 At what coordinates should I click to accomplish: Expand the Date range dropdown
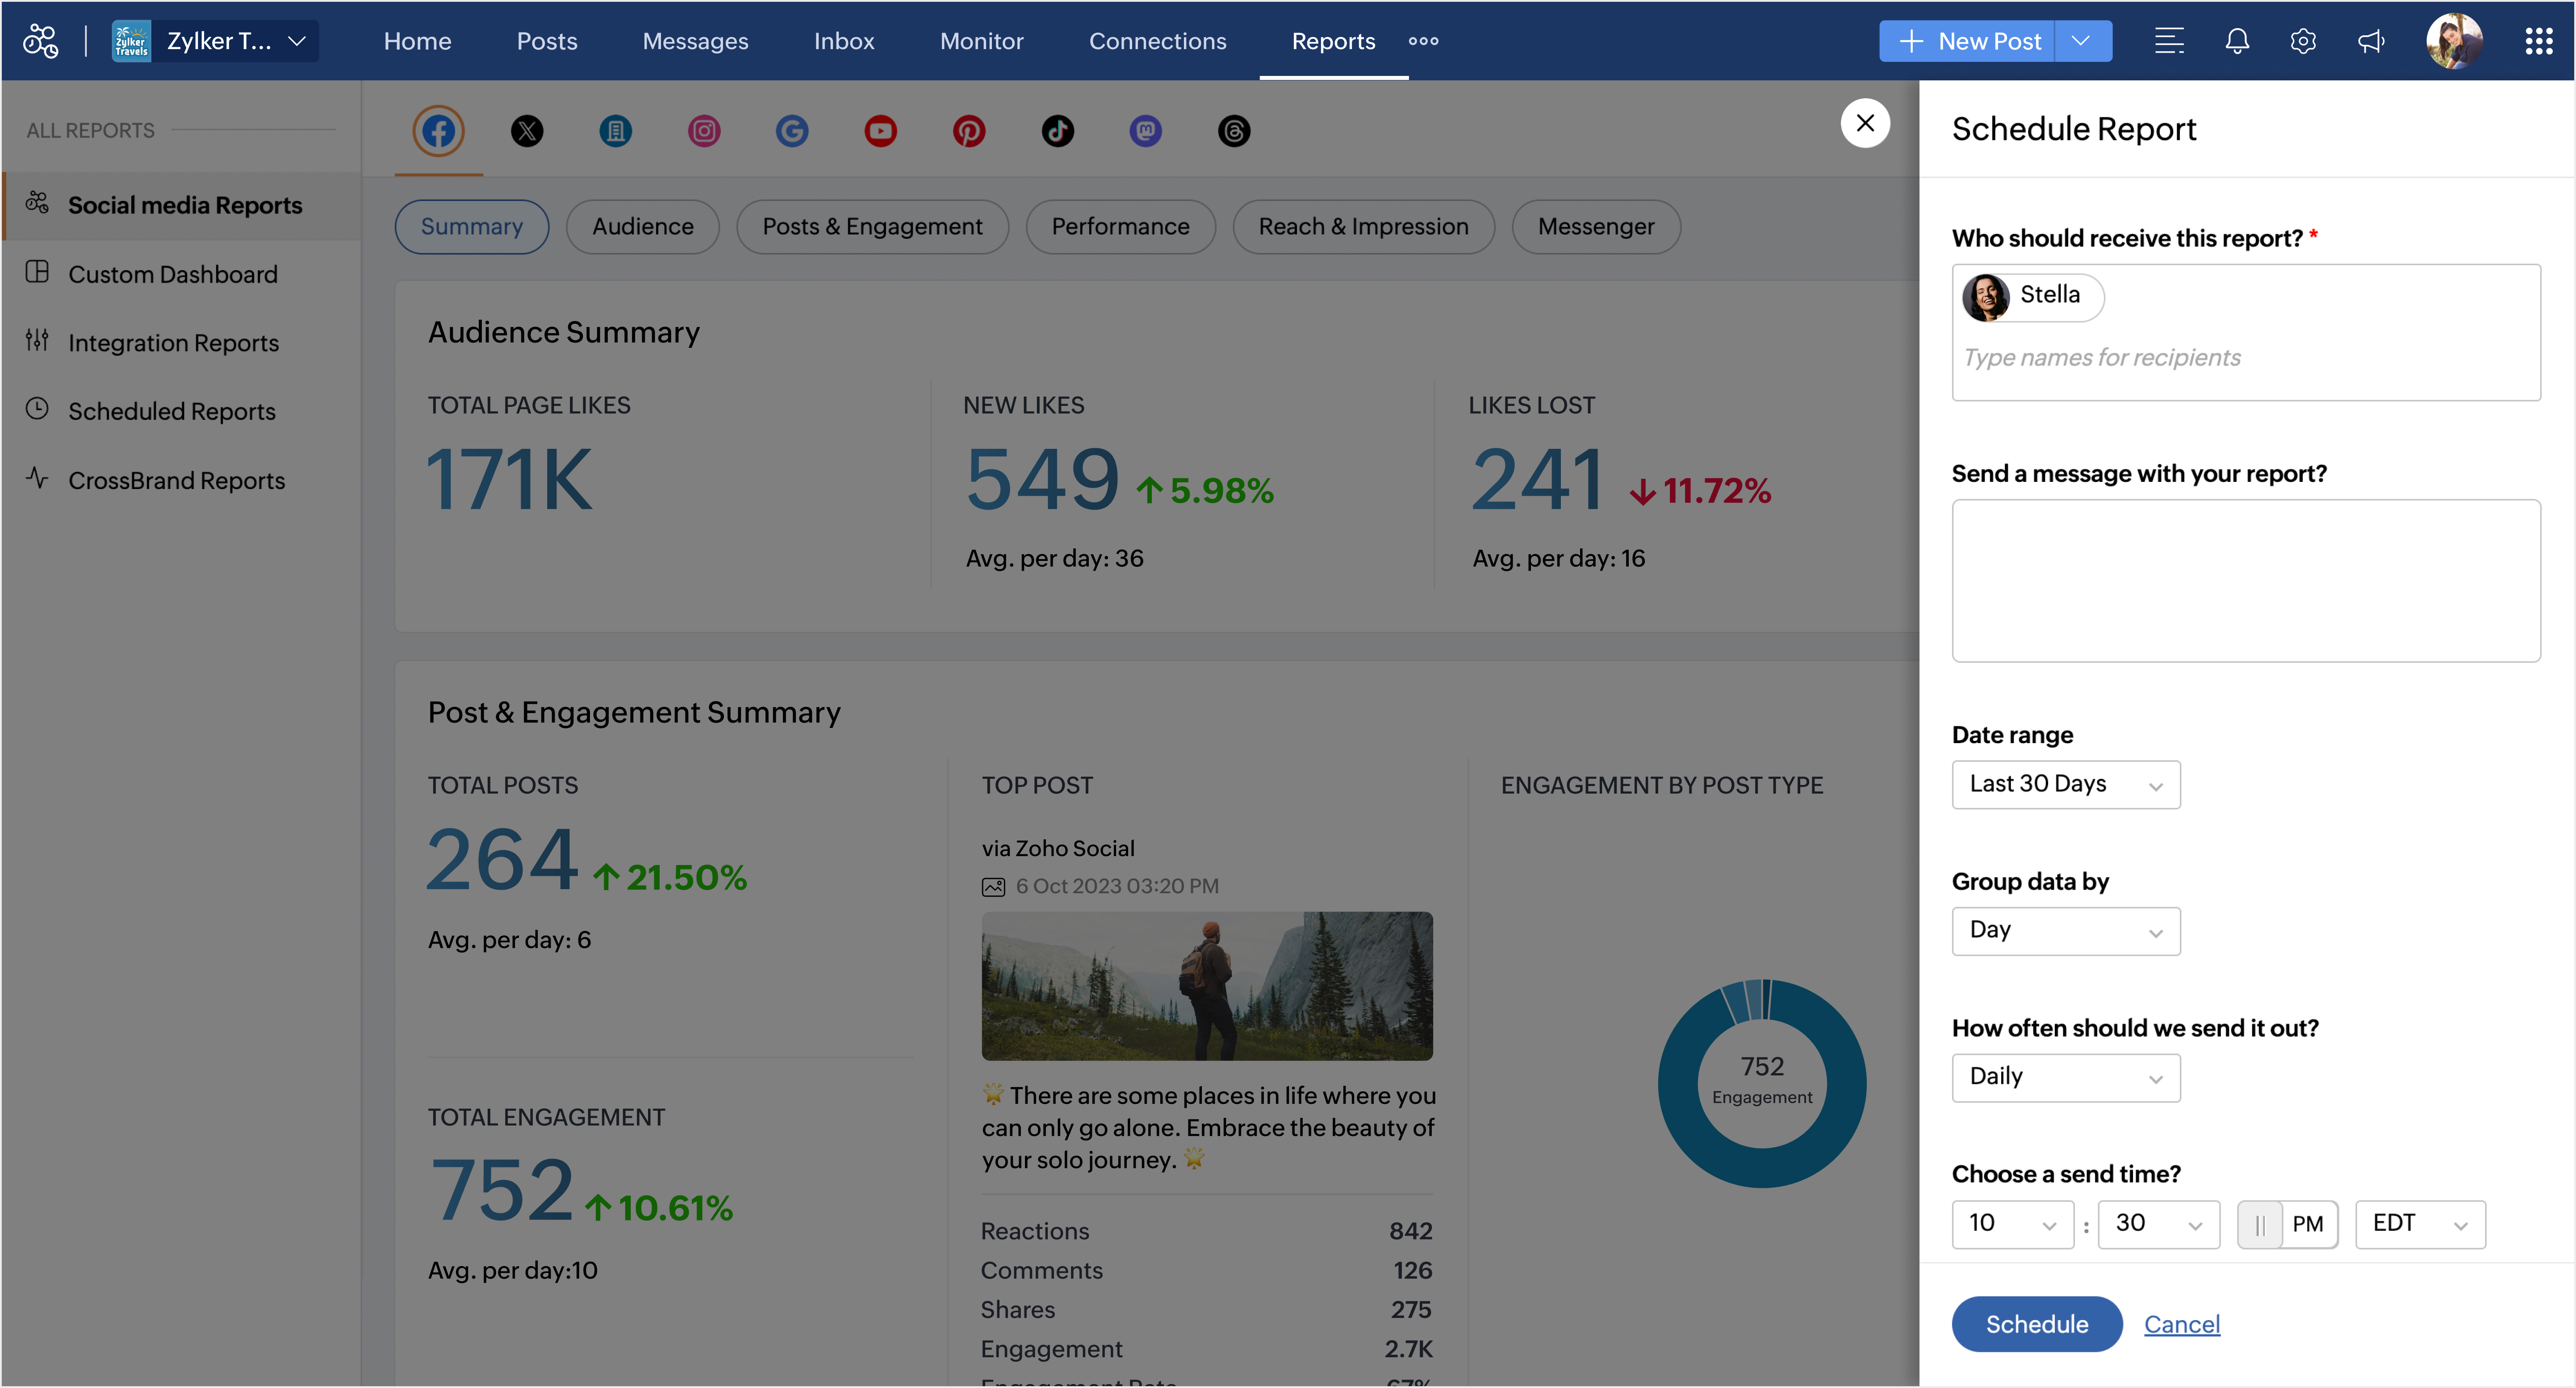(x=2065, y=785)
